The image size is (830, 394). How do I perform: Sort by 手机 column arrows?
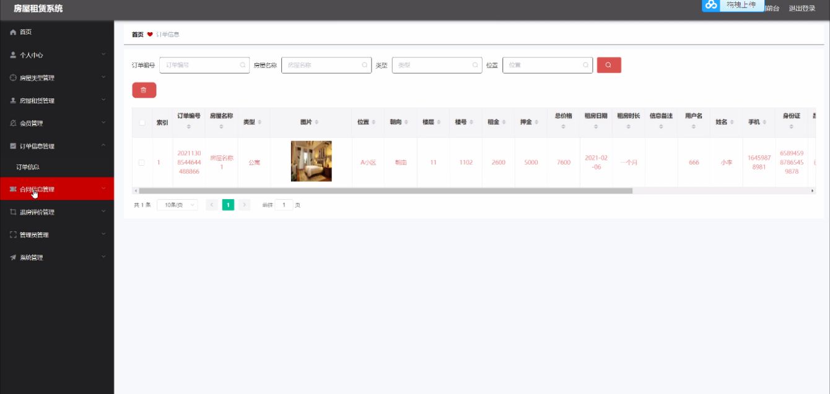pyautogui.click(x=765, y=122)
